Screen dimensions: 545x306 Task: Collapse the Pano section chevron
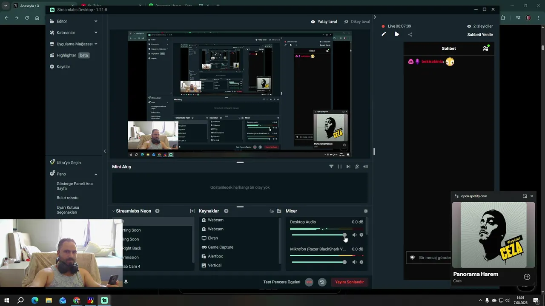tap(96, 174)
